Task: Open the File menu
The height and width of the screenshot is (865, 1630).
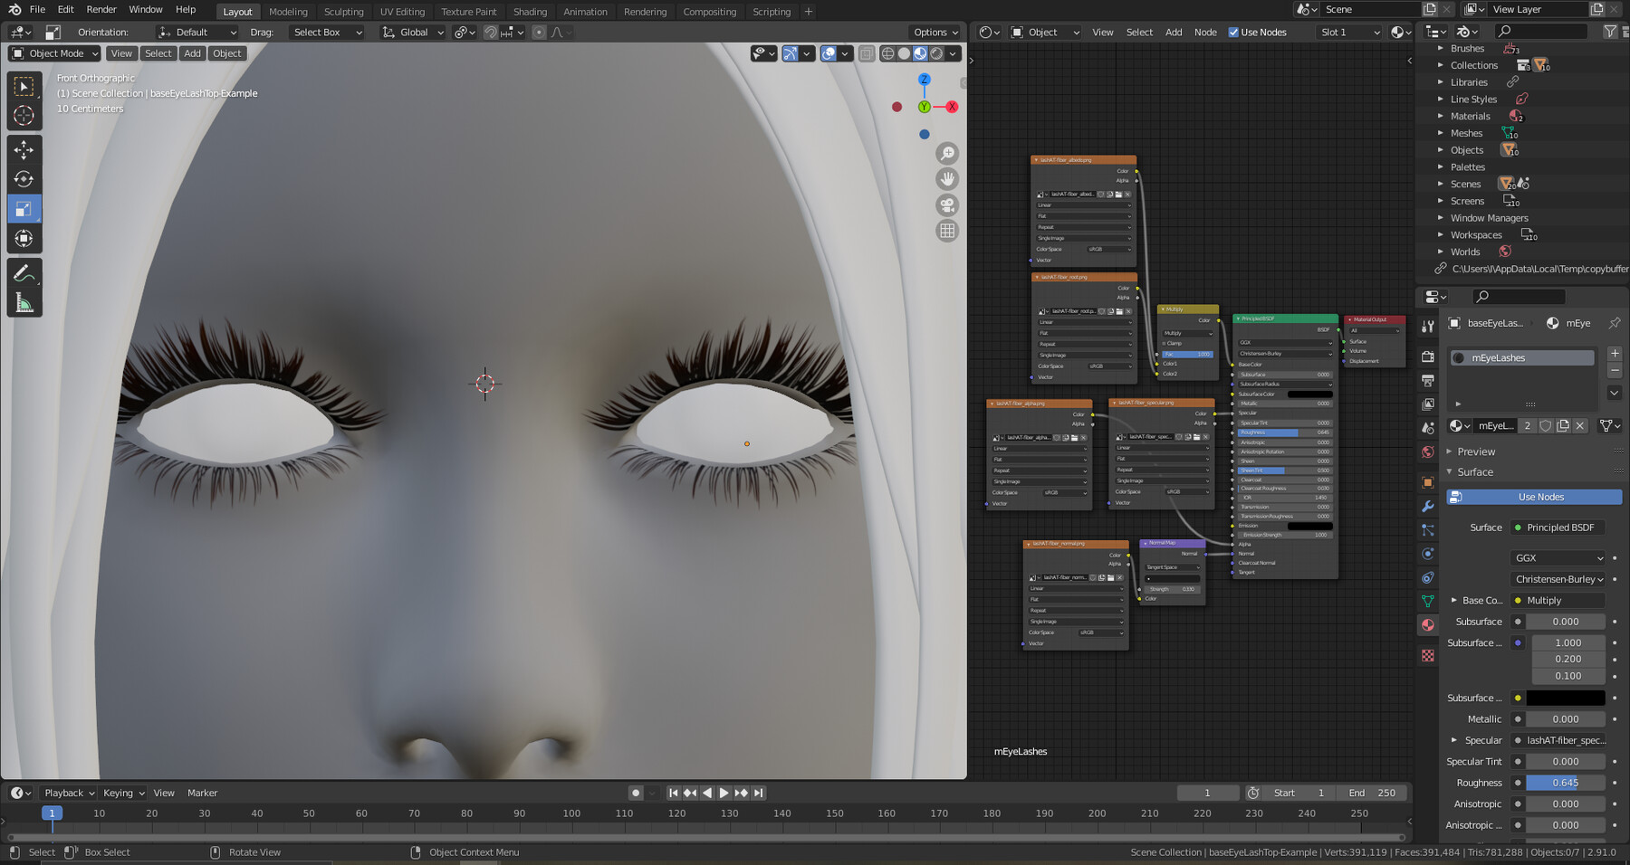Action: [37, 10]
